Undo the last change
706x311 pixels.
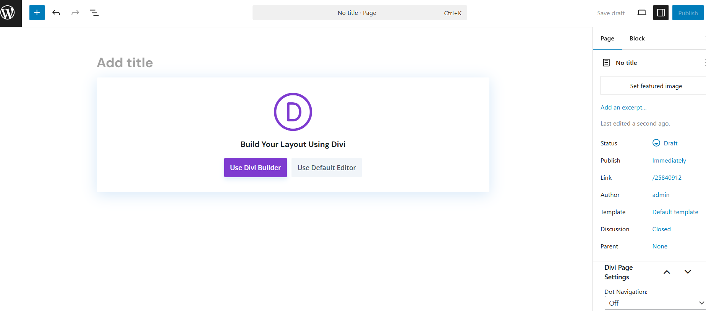tap(56, 13)
